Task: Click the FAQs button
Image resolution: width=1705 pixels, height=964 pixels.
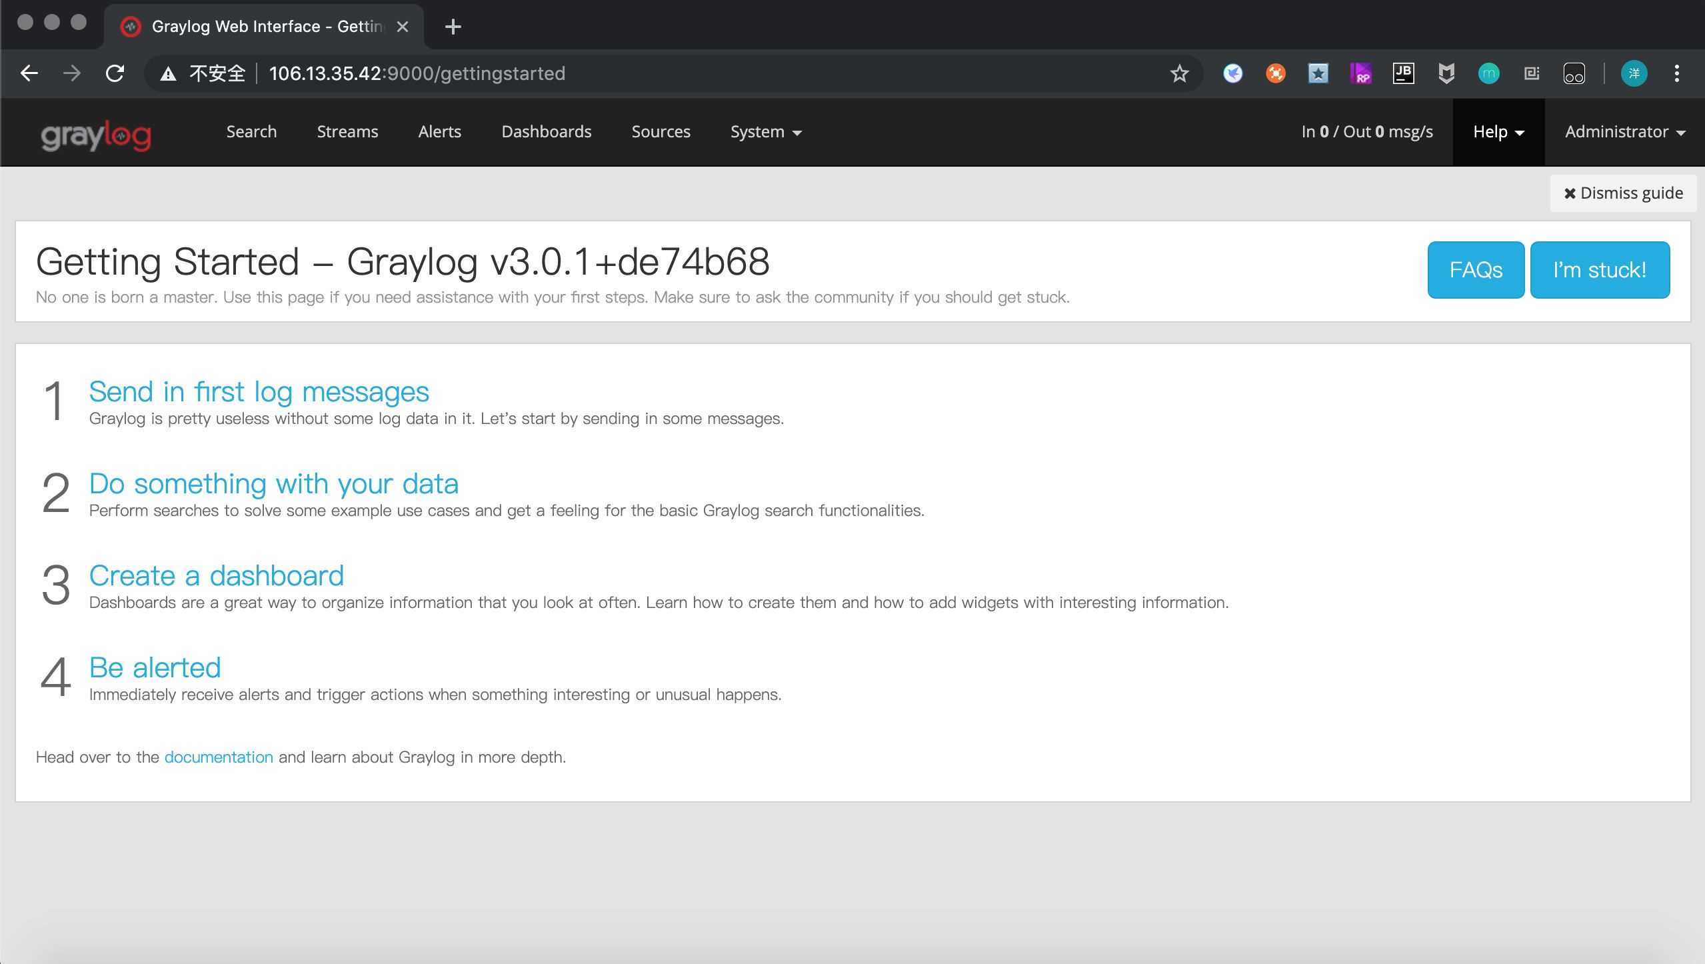Action: (1475, 270)
